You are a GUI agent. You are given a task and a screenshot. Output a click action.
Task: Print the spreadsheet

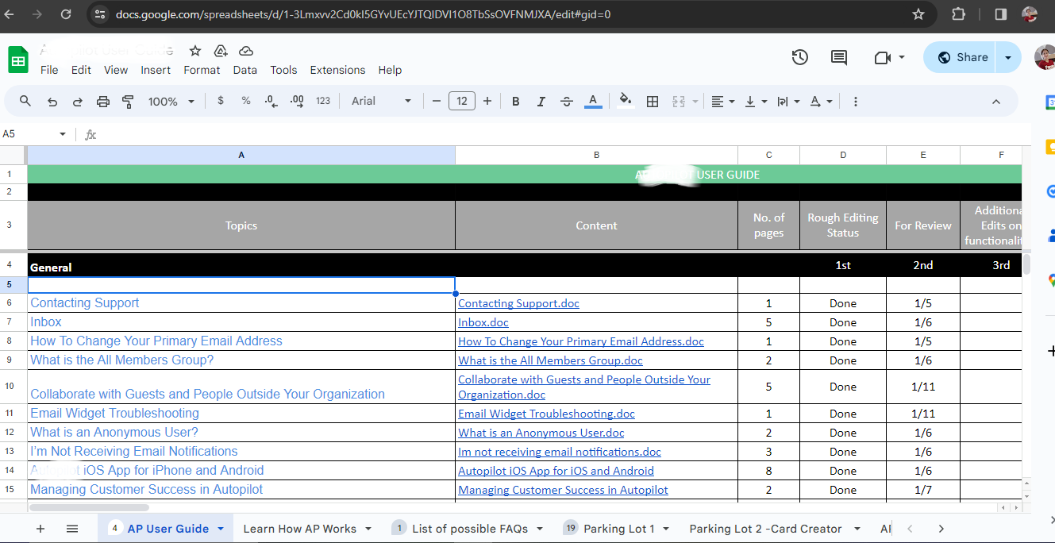[102, 102]
